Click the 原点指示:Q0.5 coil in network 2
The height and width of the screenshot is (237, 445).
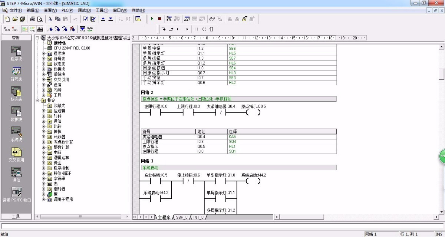(253, 112)
